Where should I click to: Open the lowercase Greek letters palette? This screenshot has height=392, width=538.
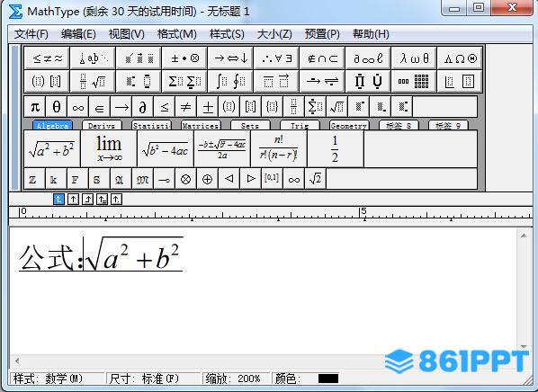414,58
